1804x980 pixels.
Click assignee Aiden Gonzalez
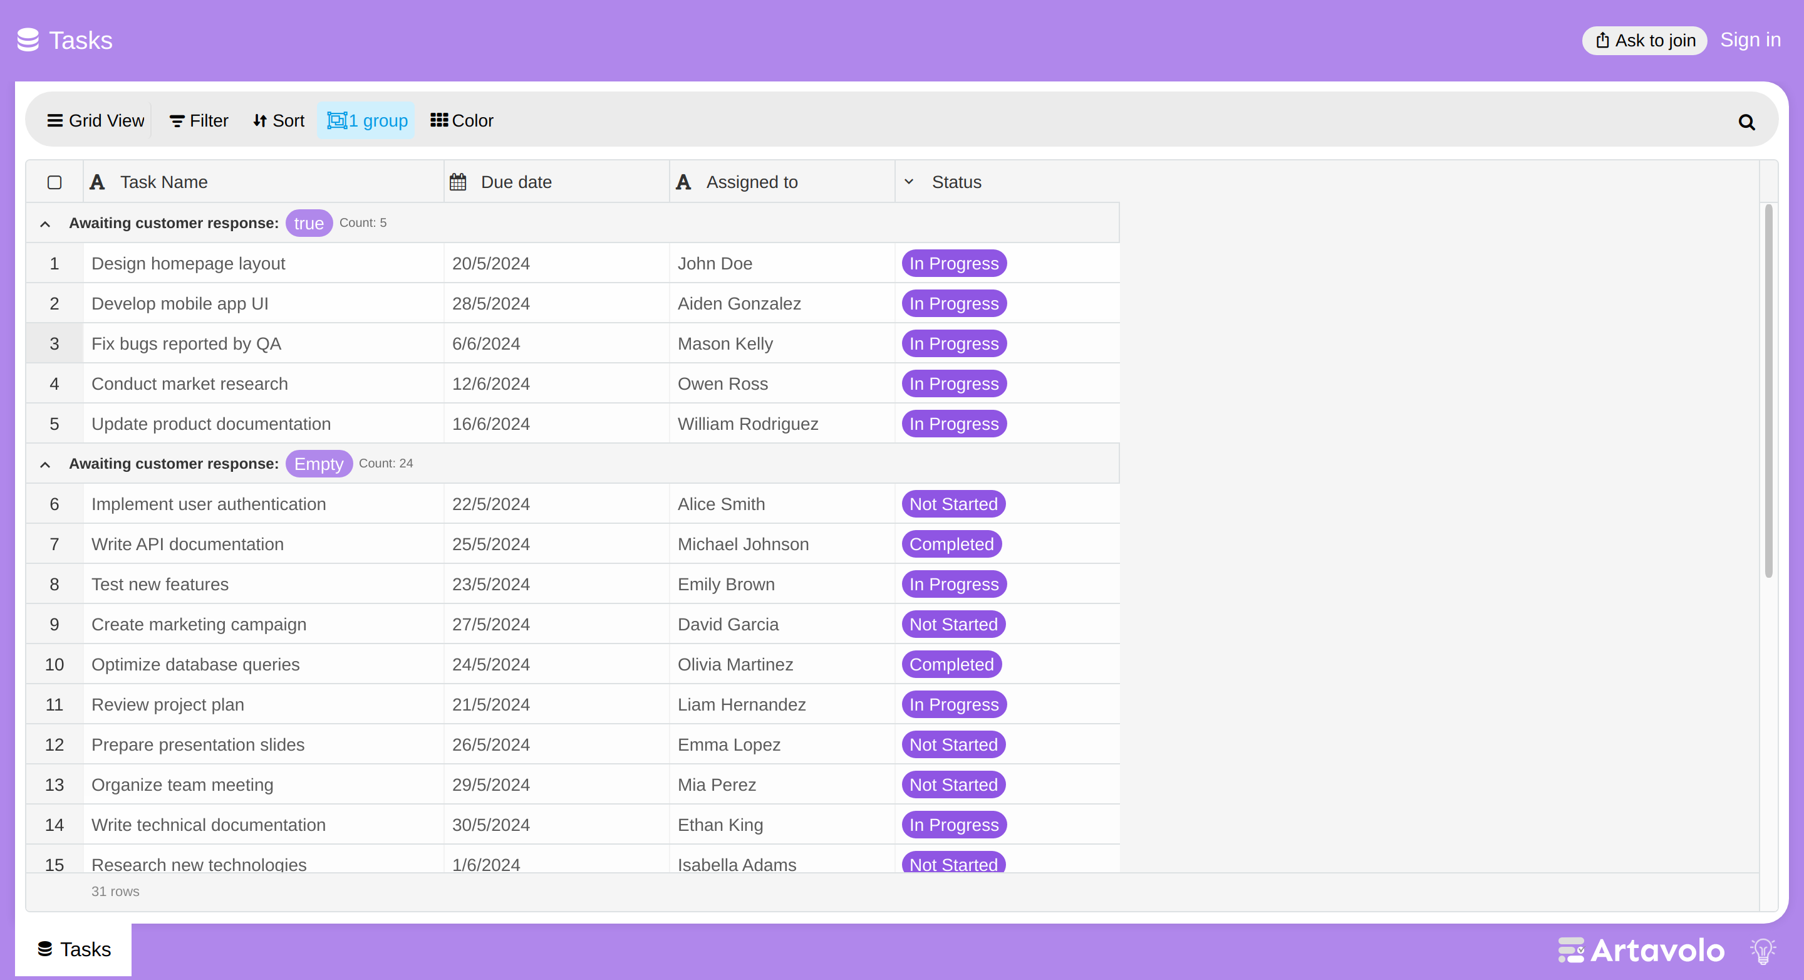[782, 303]
